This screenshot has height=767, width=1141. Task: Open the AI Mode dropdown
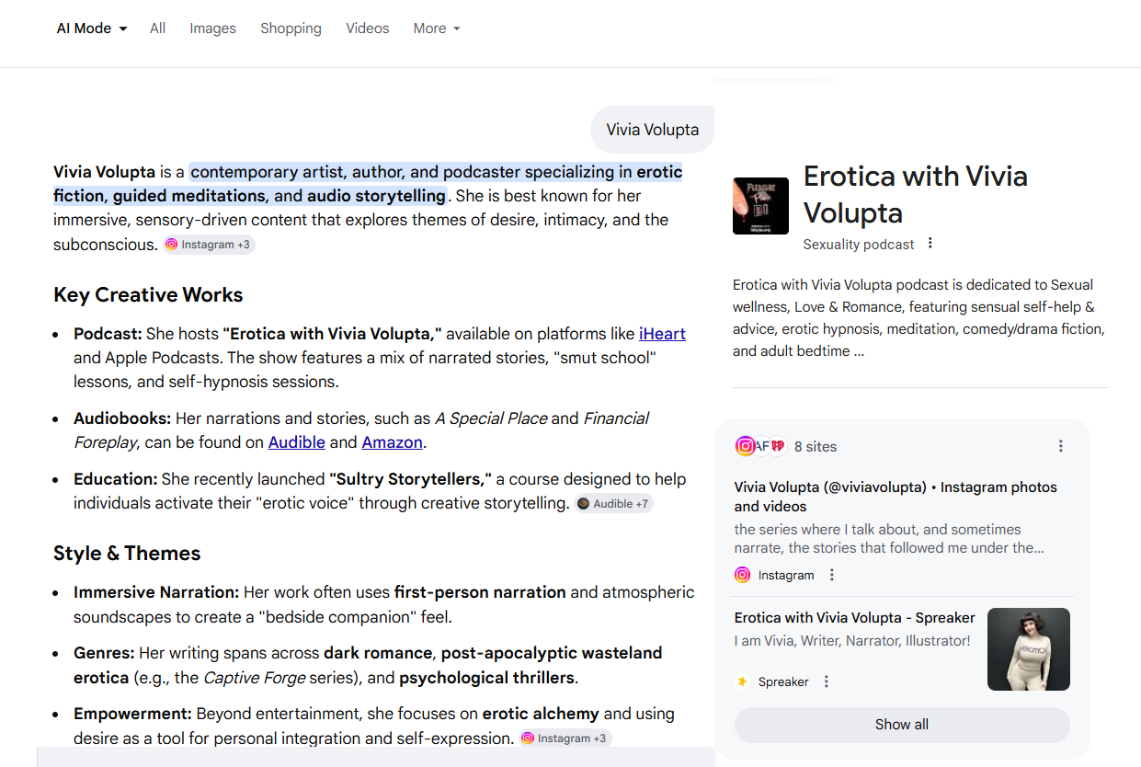[x=91, y=29]
